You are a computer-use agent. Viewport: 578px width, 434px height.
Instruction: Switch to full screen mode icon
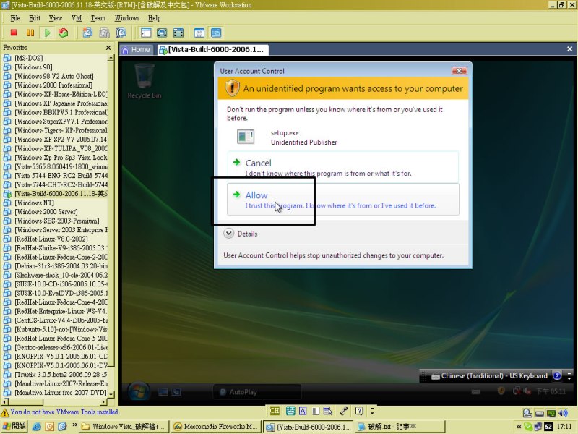162,33
